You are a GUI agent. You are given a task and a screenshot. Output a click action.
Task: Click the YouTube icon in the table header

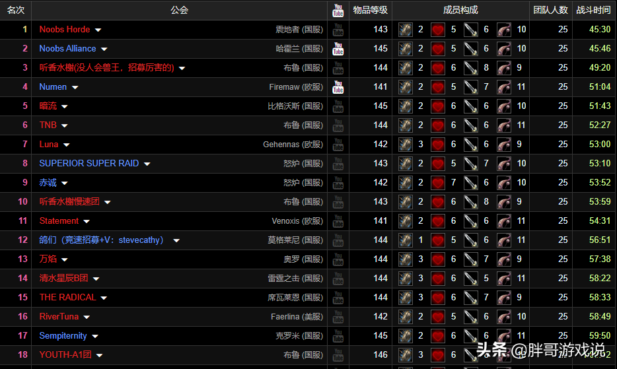(338, 11)
